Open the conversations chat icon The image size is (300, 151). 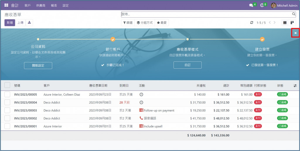[251, 6]
